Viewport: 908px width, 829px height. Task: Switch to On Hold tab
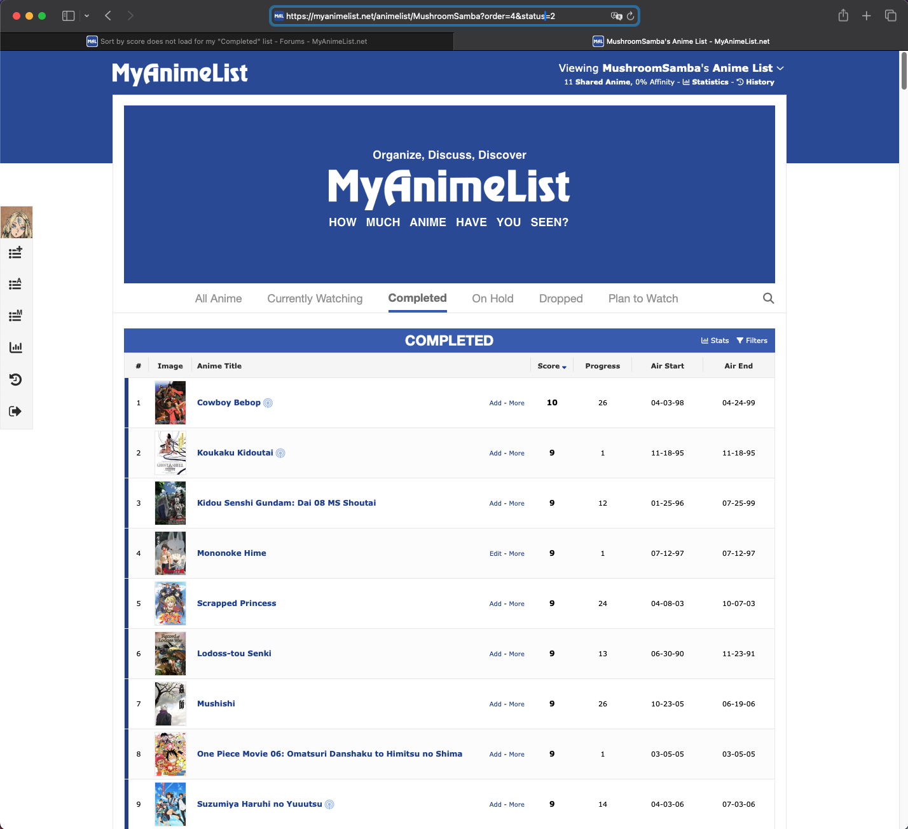click(493, 299)
